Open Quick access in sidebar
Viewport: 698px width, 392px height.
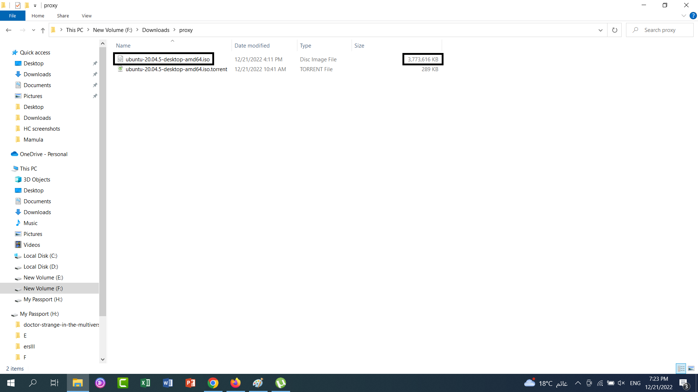pos(35,53)
